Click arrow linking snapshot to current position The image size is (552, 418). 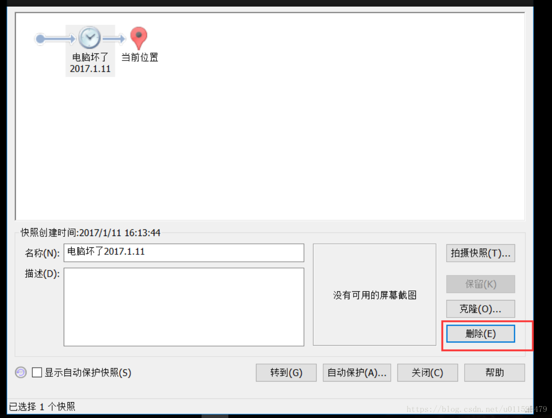point(114,39)
